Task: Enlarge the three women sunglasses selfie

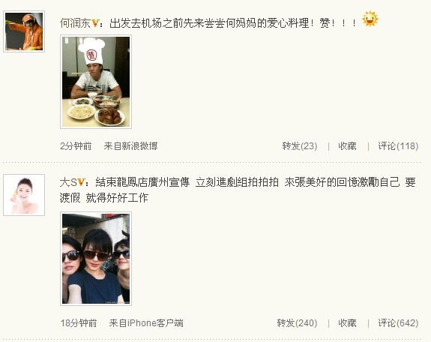Action: coord(96,259)
